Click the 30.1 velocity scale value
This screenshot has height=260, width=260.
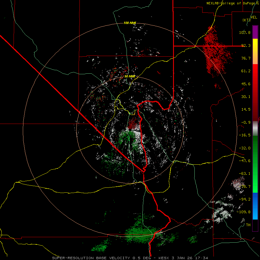246,97
